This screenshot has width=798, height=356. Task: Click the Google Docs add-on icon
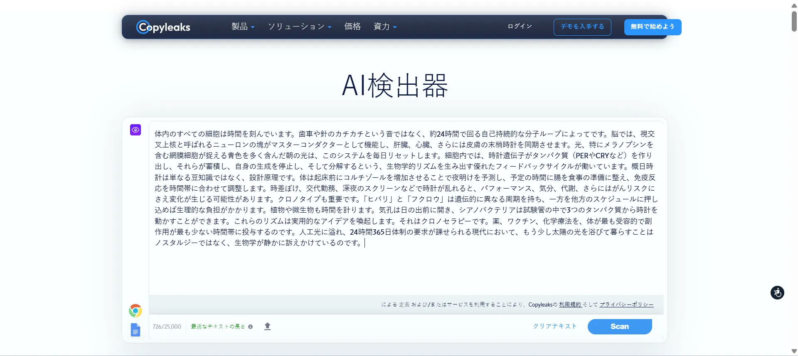[135, 330]
